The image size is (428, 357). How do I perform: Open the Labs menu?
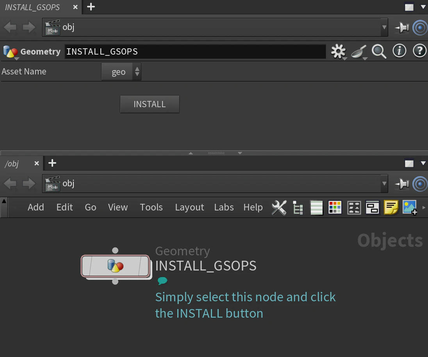pos(224,207)
